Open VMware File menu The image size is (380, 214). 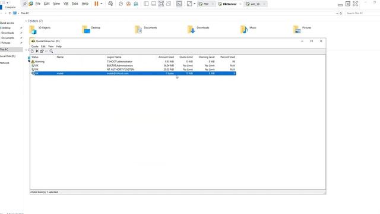click(x=38, y=4)
